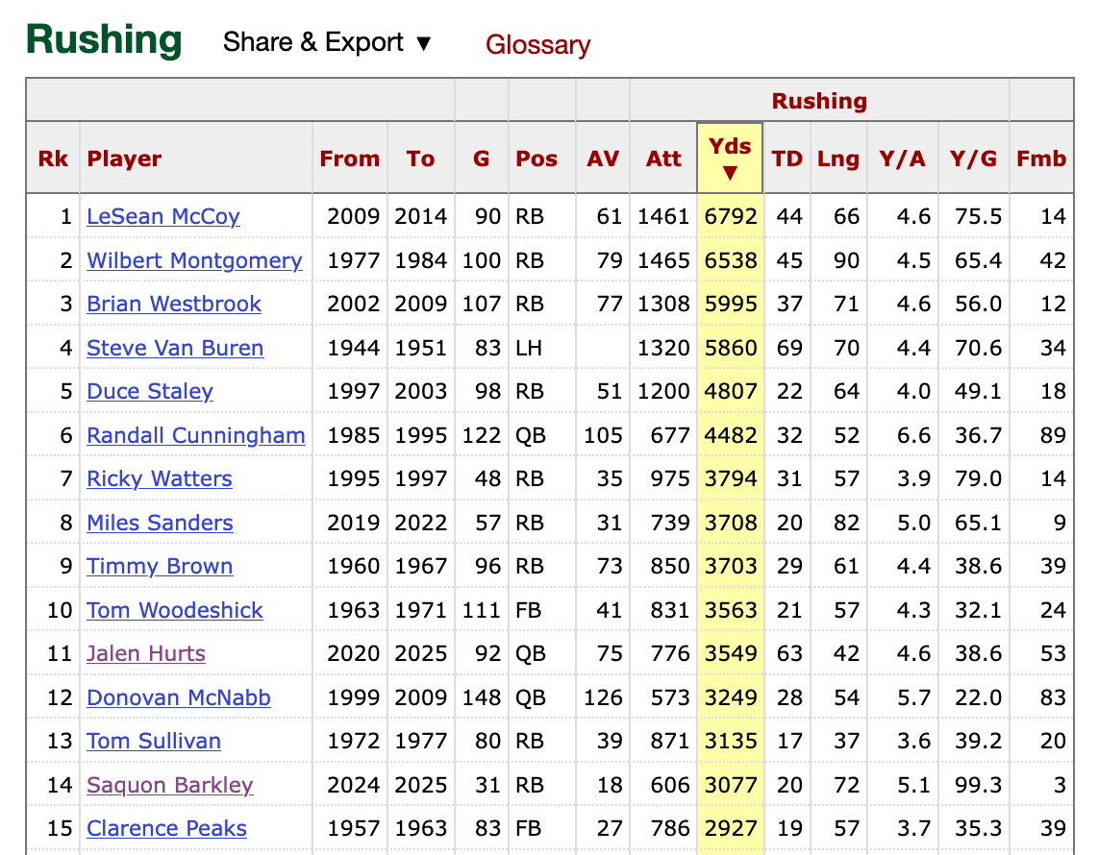
Task: Open Clarence Peaks player page
Action: click(x=166, y=828)
